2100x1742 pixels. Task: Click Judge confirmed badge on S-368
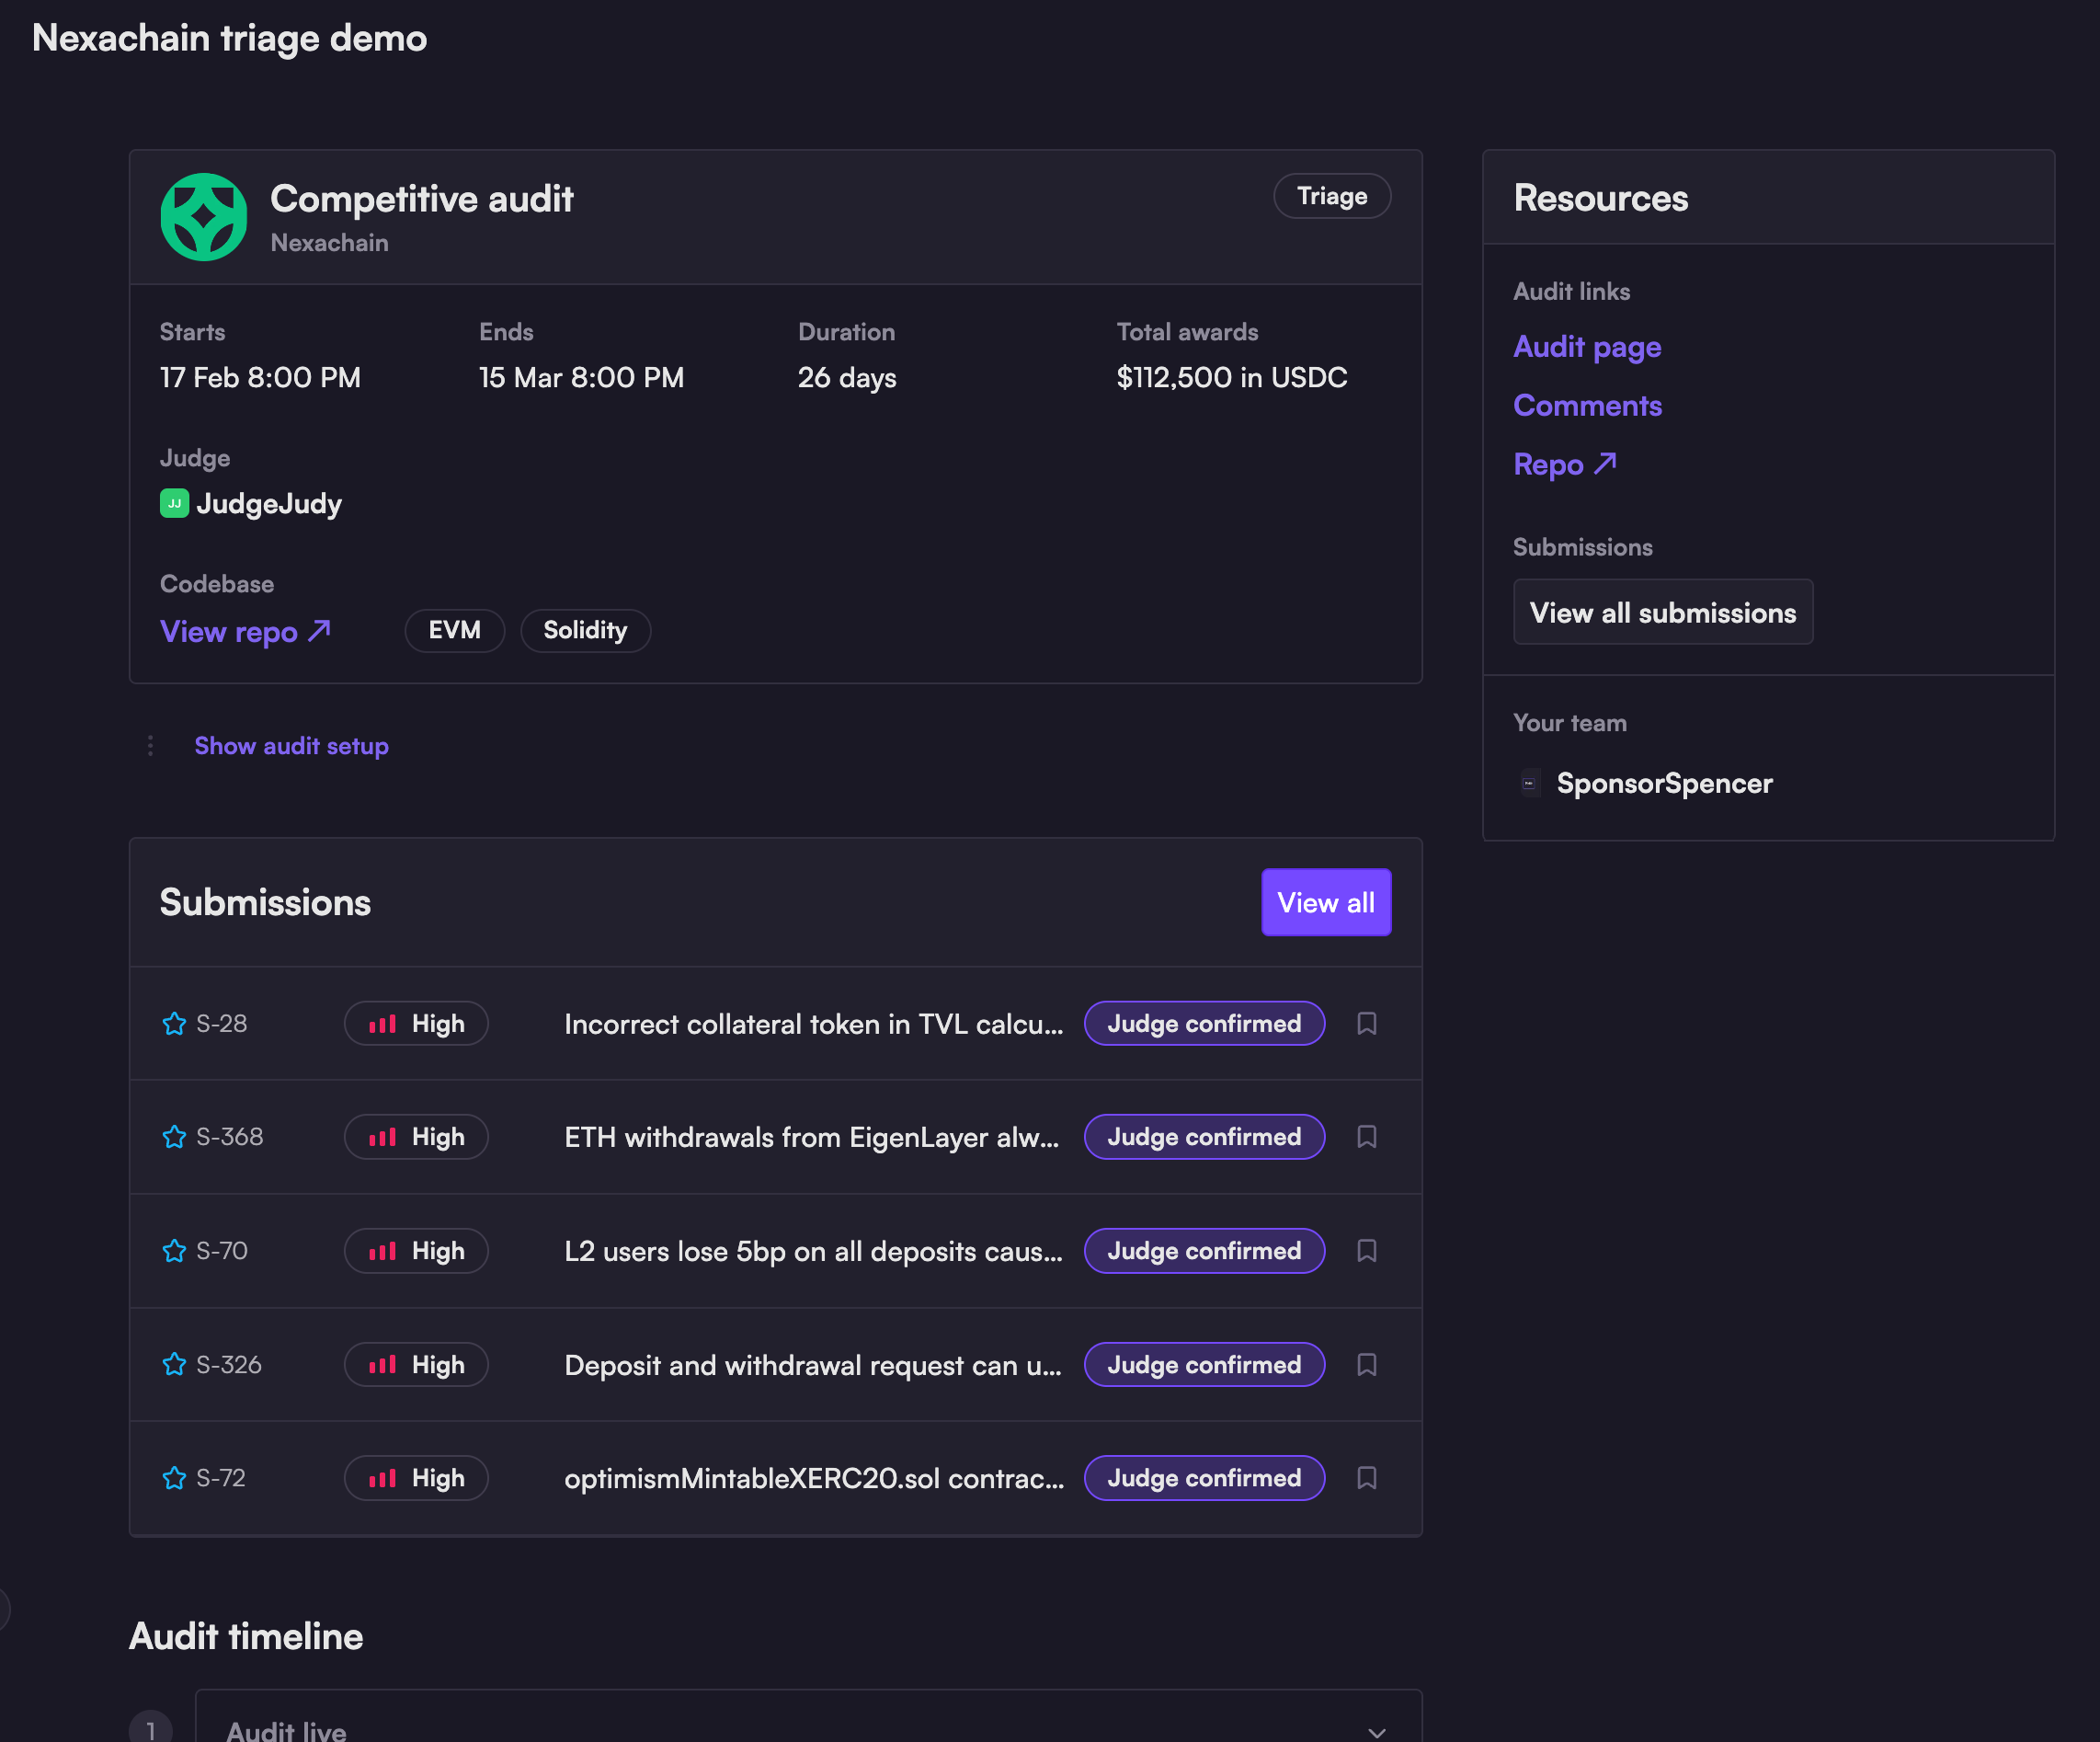(x=1204, y=1137)
